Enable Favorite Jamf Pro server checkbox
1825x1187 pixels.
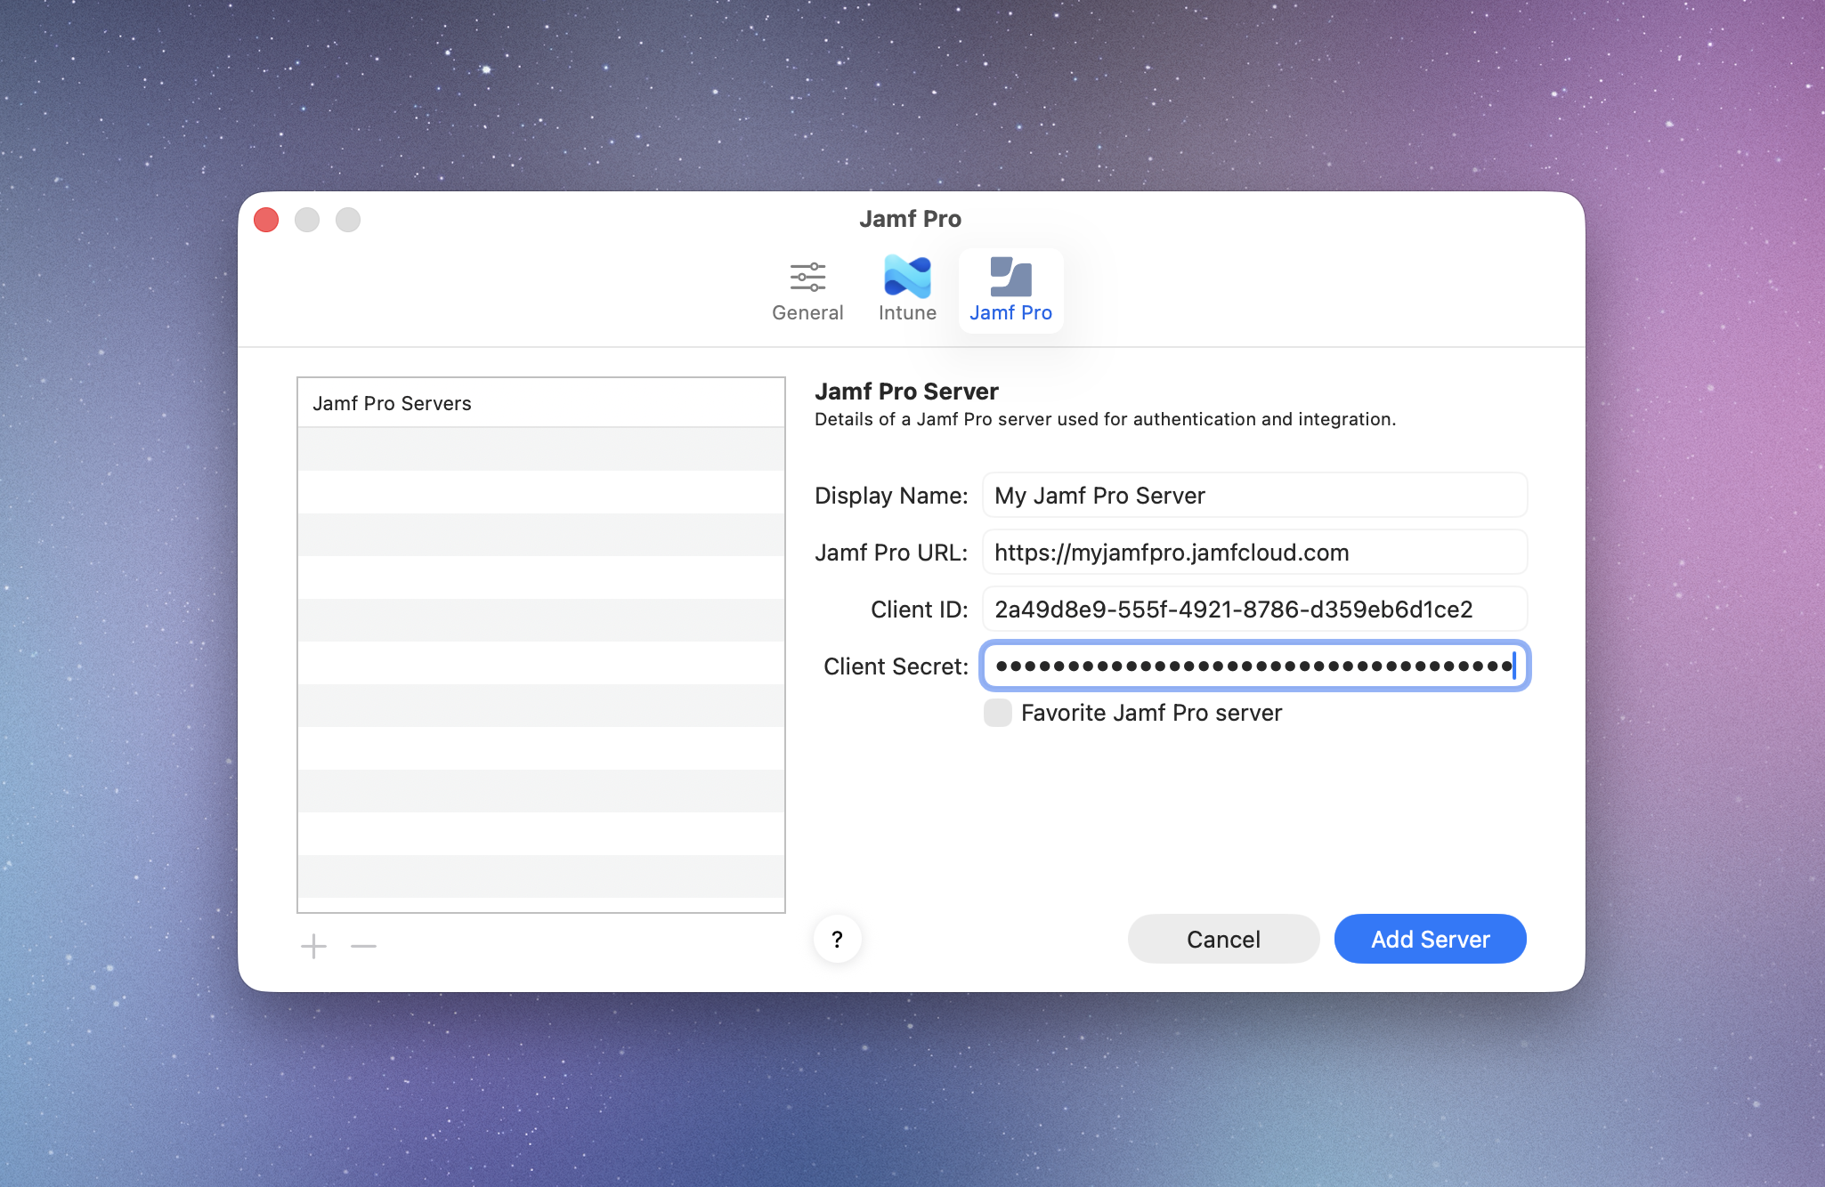[998, 713]
